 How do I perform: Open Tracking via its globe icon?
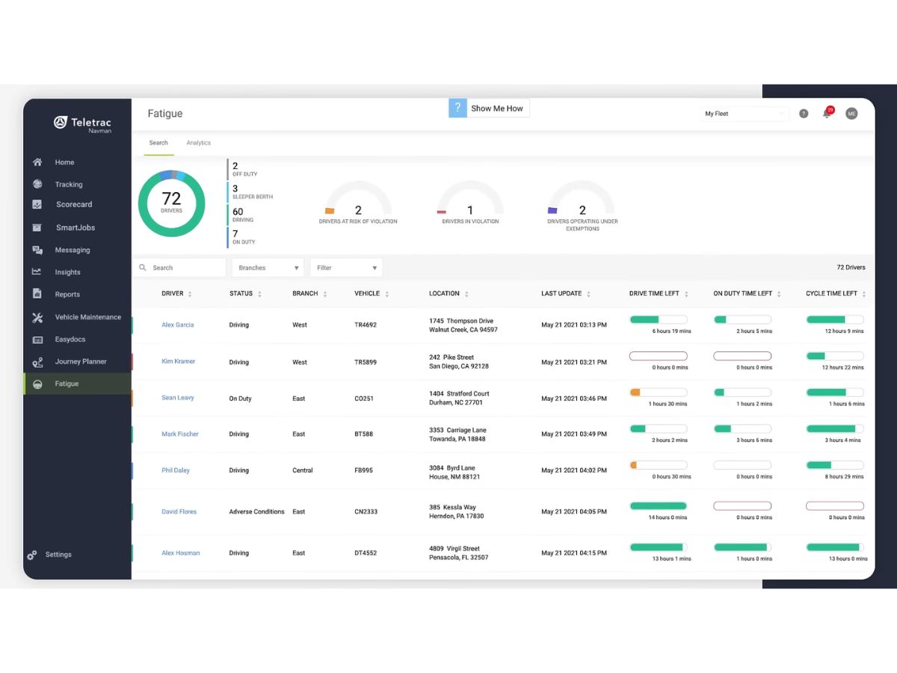point(37,184)
